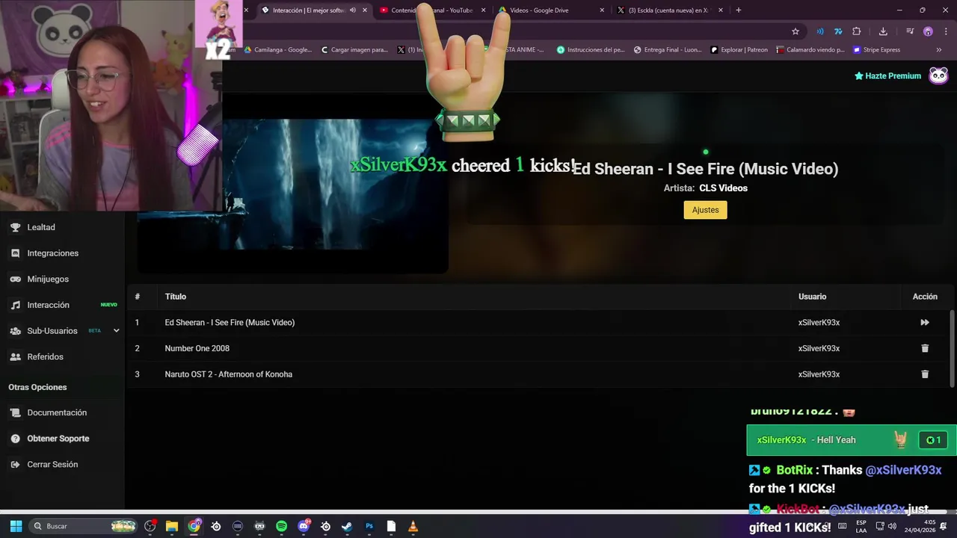Viewport: 957px width, 538px height.
Task: Open the browser downloads icon
Action: [x=883, y=31]
